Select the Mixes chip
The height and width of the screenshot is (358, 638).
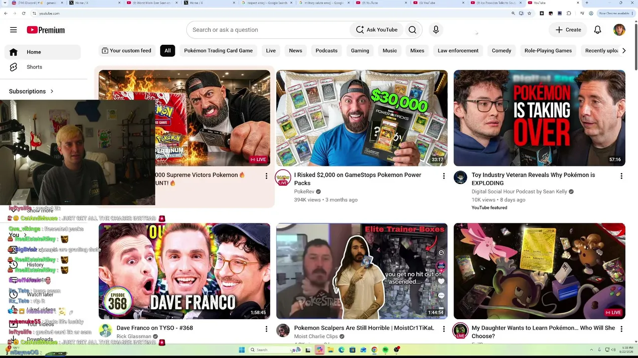[417, 51]
